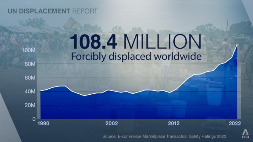Click the 2022 x-axis label
This screenshot has height=142, width=253.
[x=235, y=123]
